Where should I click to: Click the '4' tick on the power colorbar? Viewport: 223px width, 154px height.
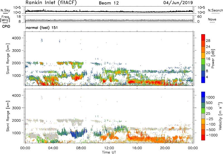(x=207, y=77)
